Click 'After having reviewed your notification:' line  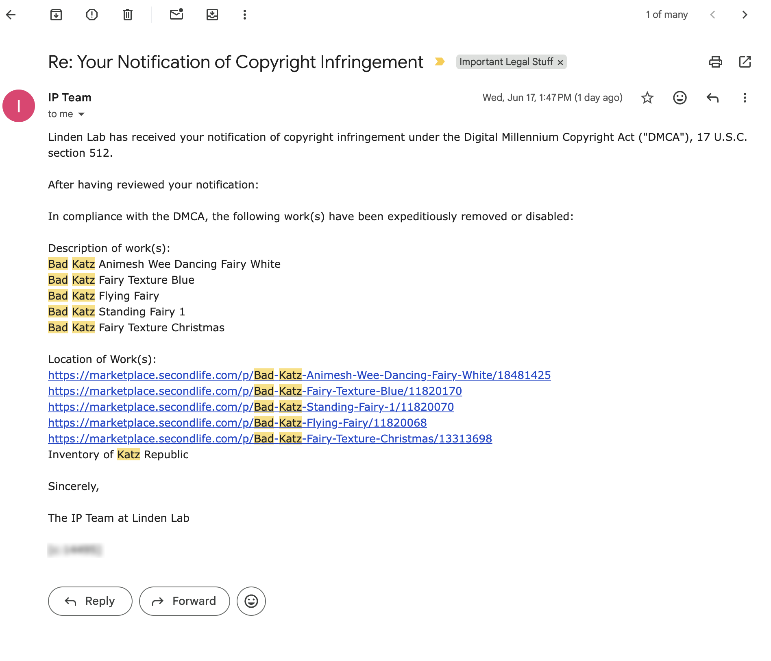(153, 185)
